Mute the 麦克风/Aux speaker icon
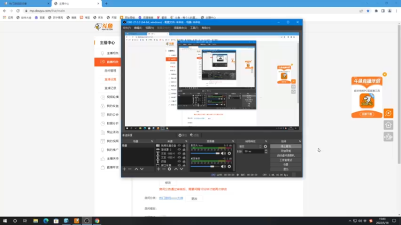This screenshot has width=401, height=225. (x=223, y=153)
